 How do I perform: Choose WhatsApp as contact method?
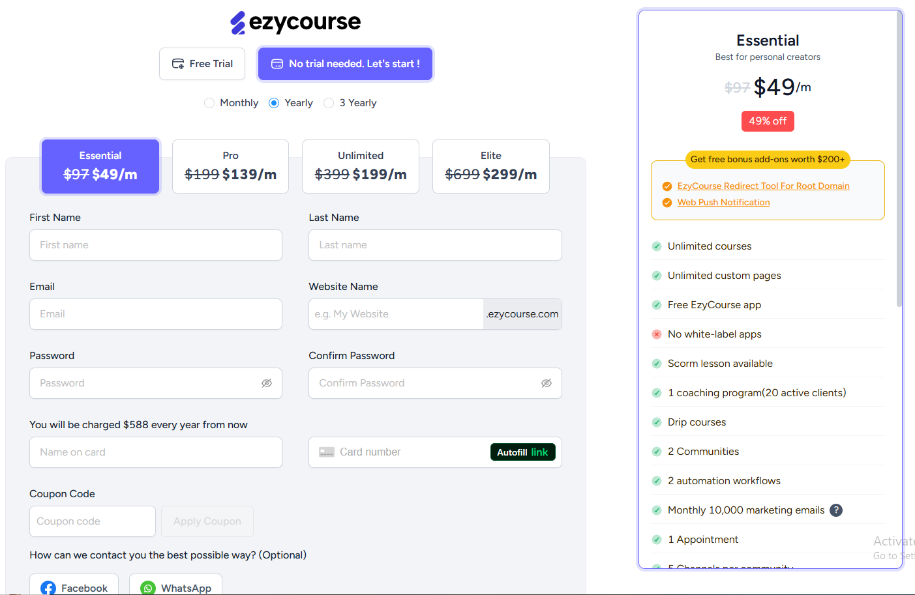(x=175, y=585)
